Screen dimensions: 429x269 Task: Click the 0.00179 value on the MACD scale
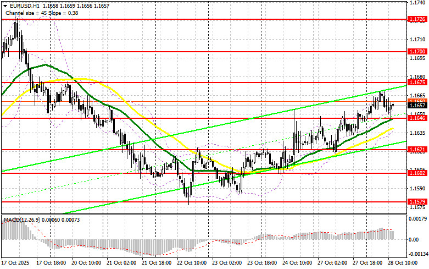(x=417, y=219)
